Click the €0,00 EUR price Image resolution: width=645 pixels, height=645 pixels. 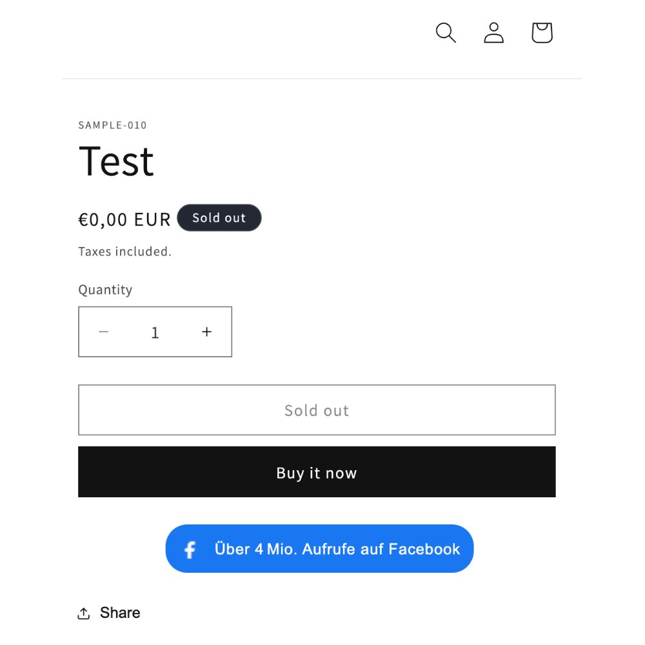coord(124,219)
